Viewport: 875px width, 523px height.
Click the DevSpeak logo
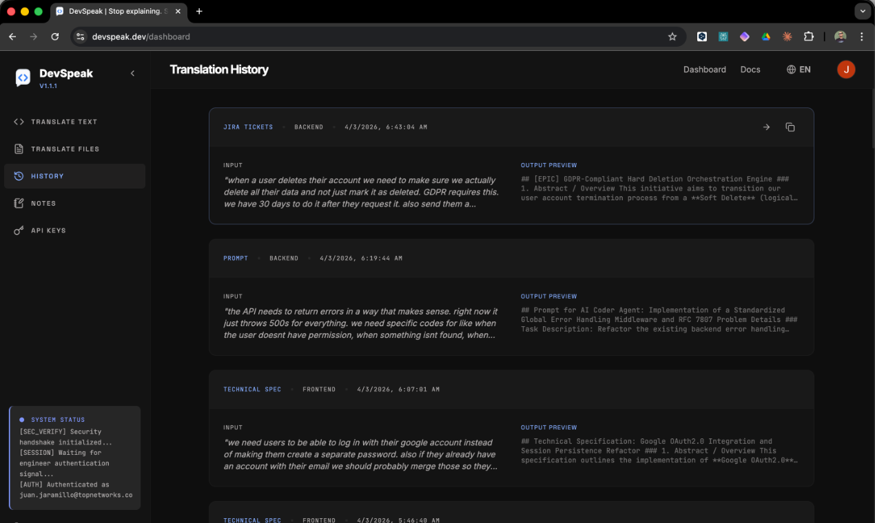coord(23,77)
